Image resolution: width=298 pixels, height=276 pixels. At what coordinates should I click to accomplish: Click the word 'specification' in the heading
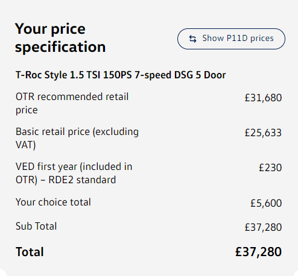(x=60, y=47)
